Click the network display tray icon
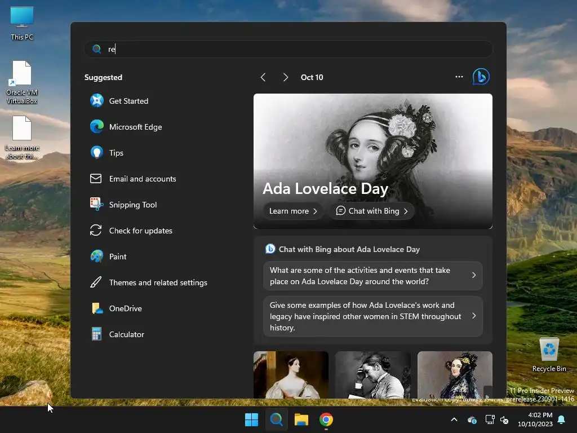 [x=490, y=419]
